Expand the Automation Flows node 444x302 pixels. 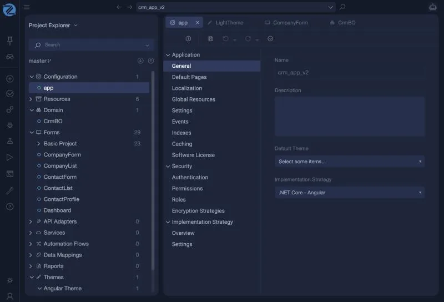(31, 244)
